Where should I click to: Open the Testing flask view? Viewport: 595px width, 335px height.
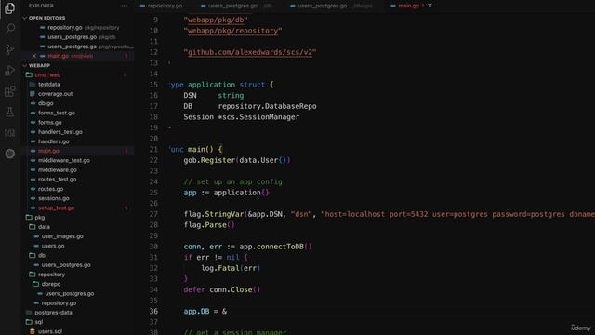point(10,112)
